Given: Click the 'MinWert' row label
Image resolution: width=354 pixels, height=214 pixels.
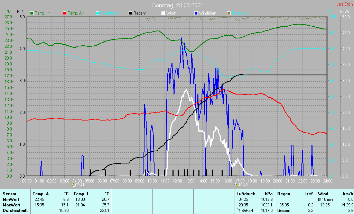Looking at the screenshot, I should [x=11, y=199].
